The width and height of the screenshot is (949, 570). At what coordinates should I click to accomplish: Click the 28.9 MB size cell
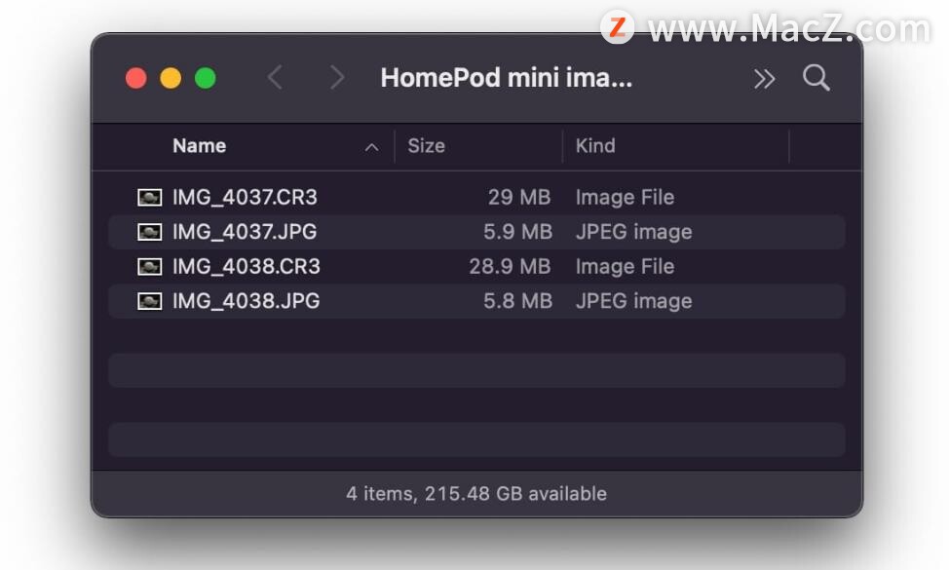click(510, 266)
